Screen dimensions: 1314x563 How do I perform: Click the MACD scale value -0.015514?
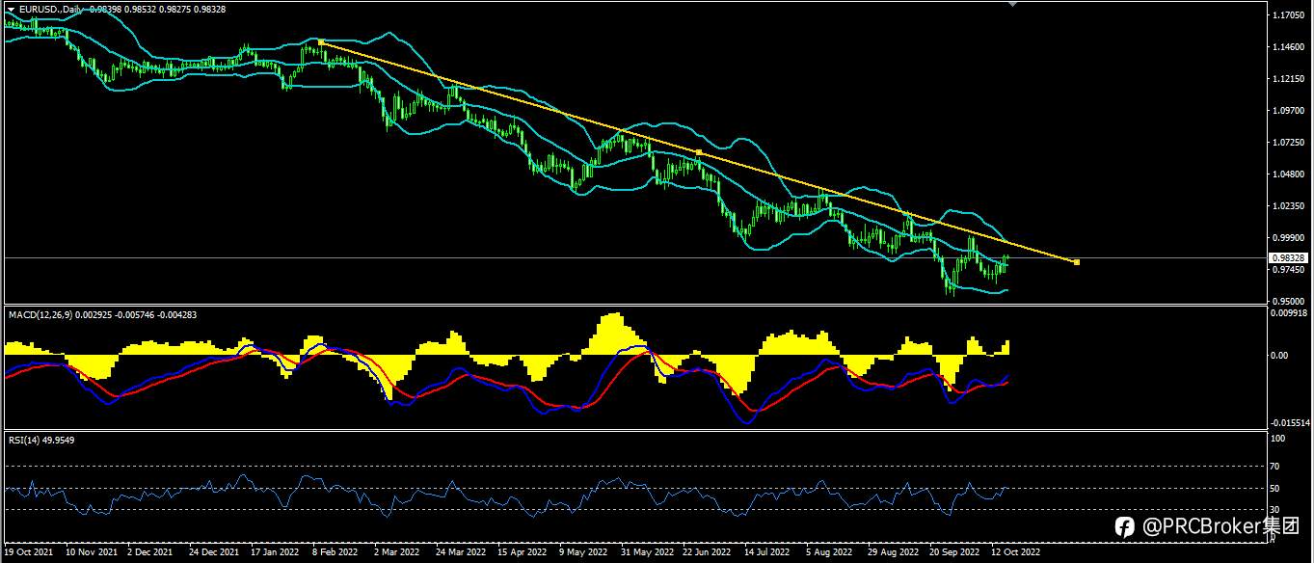[1292, 422]
